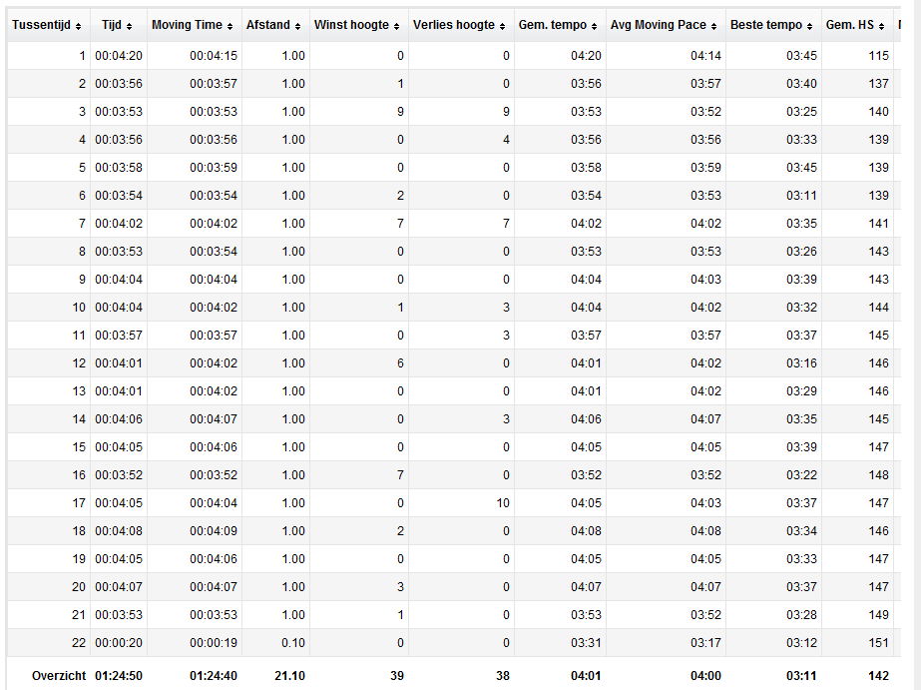Click lap 6 best pace 03:11
This screenshot has width=921, height=690.
[802, 196]
